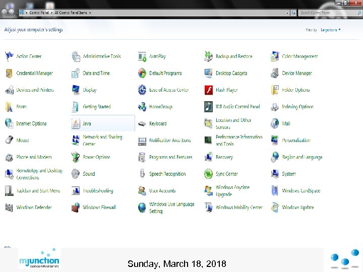The height and width of the screenshot is (272, 363).
Task: Open the Sound speaker icon
Action: (76, 174)
